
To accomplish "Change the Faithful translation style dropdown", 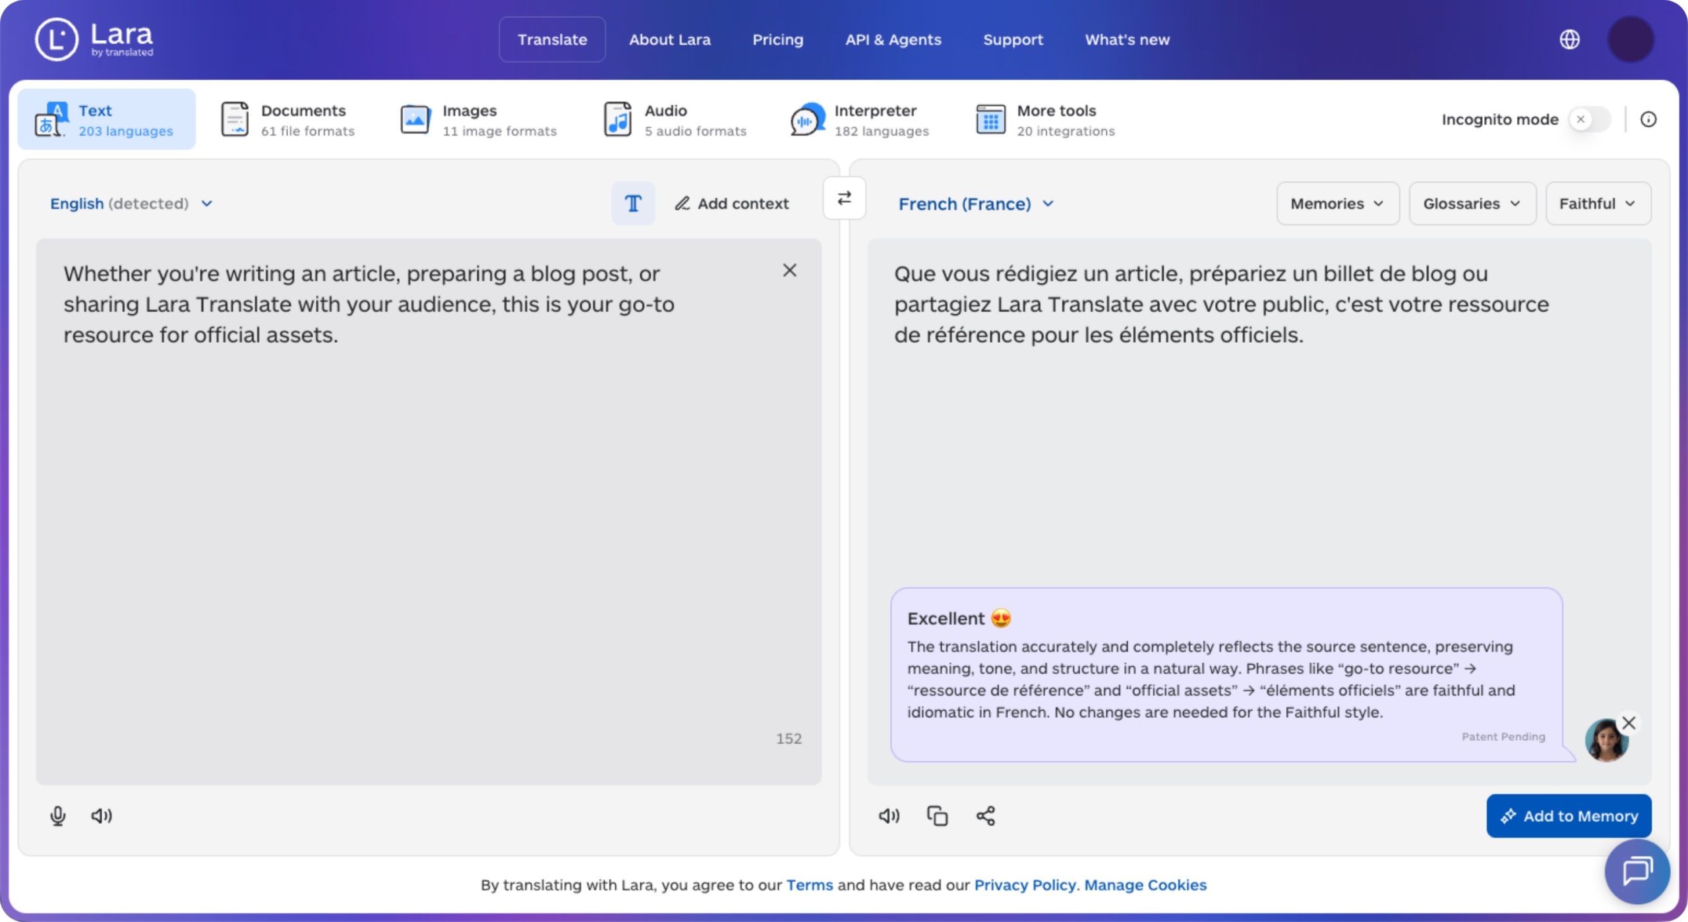I will coord(1598,204).
